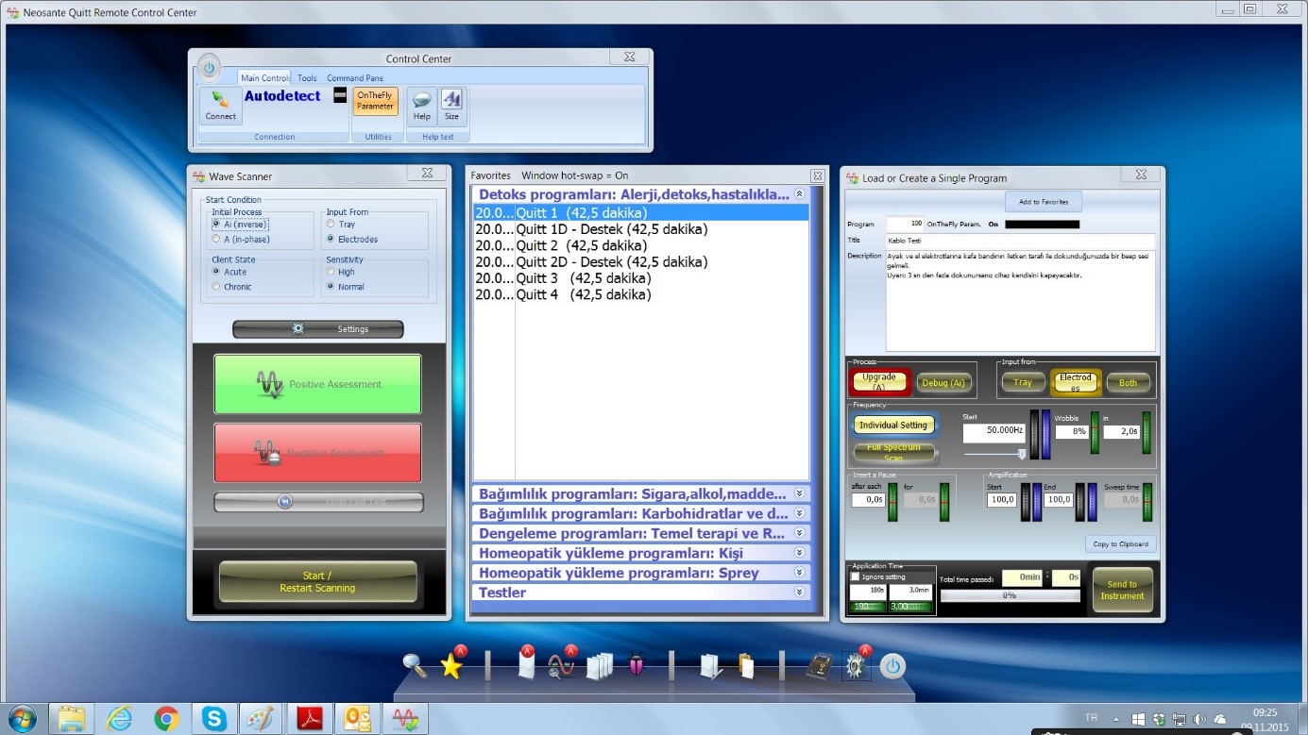Click the magnifying glass dock icon
Screen dimensions: 1308x735
coord(415,665)
